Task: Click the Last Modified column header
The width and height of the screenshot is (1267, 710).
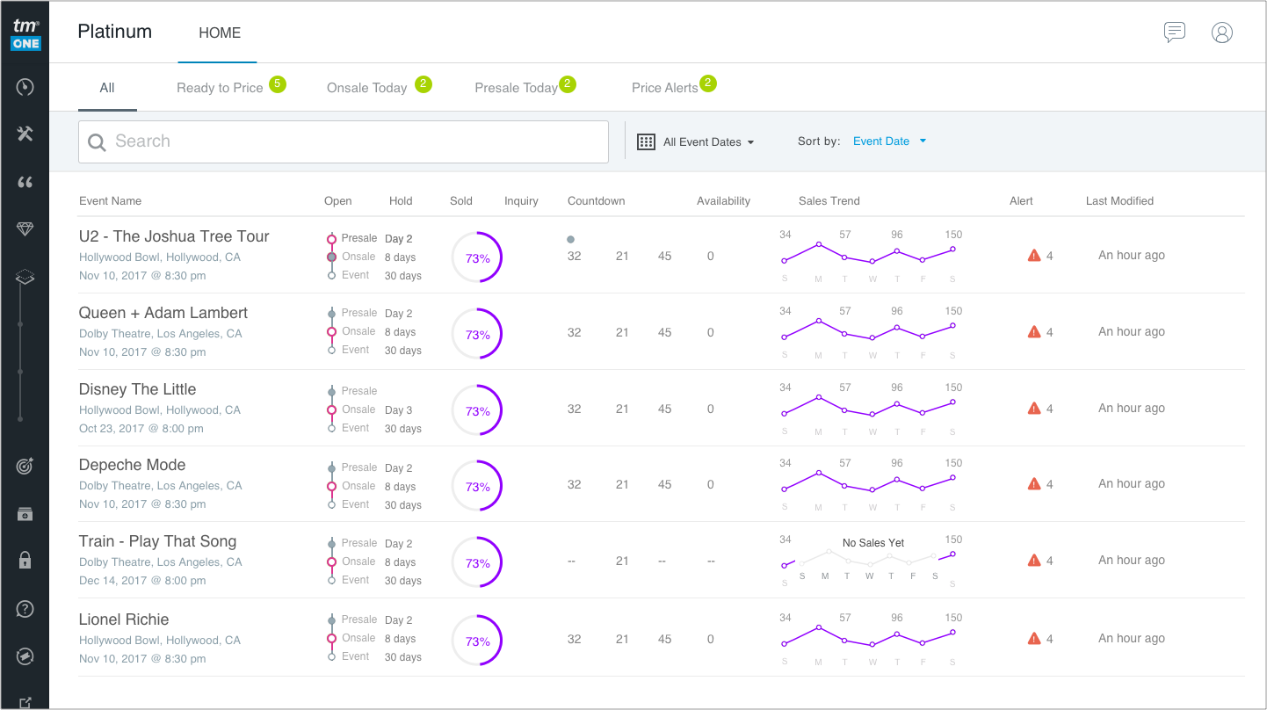Action: [1119, 201]
